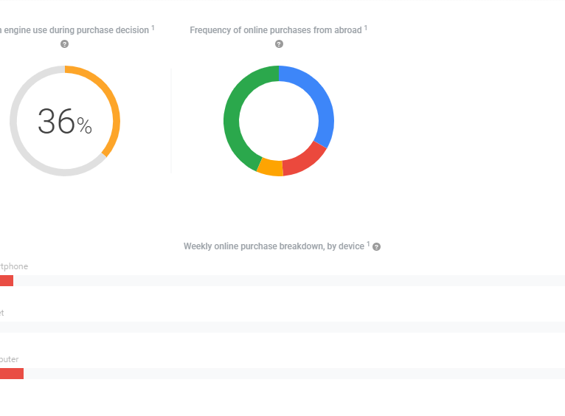Click the search engine use chart title
The width and height of the screenshot is (565, 416).
[x=74, y=30]
